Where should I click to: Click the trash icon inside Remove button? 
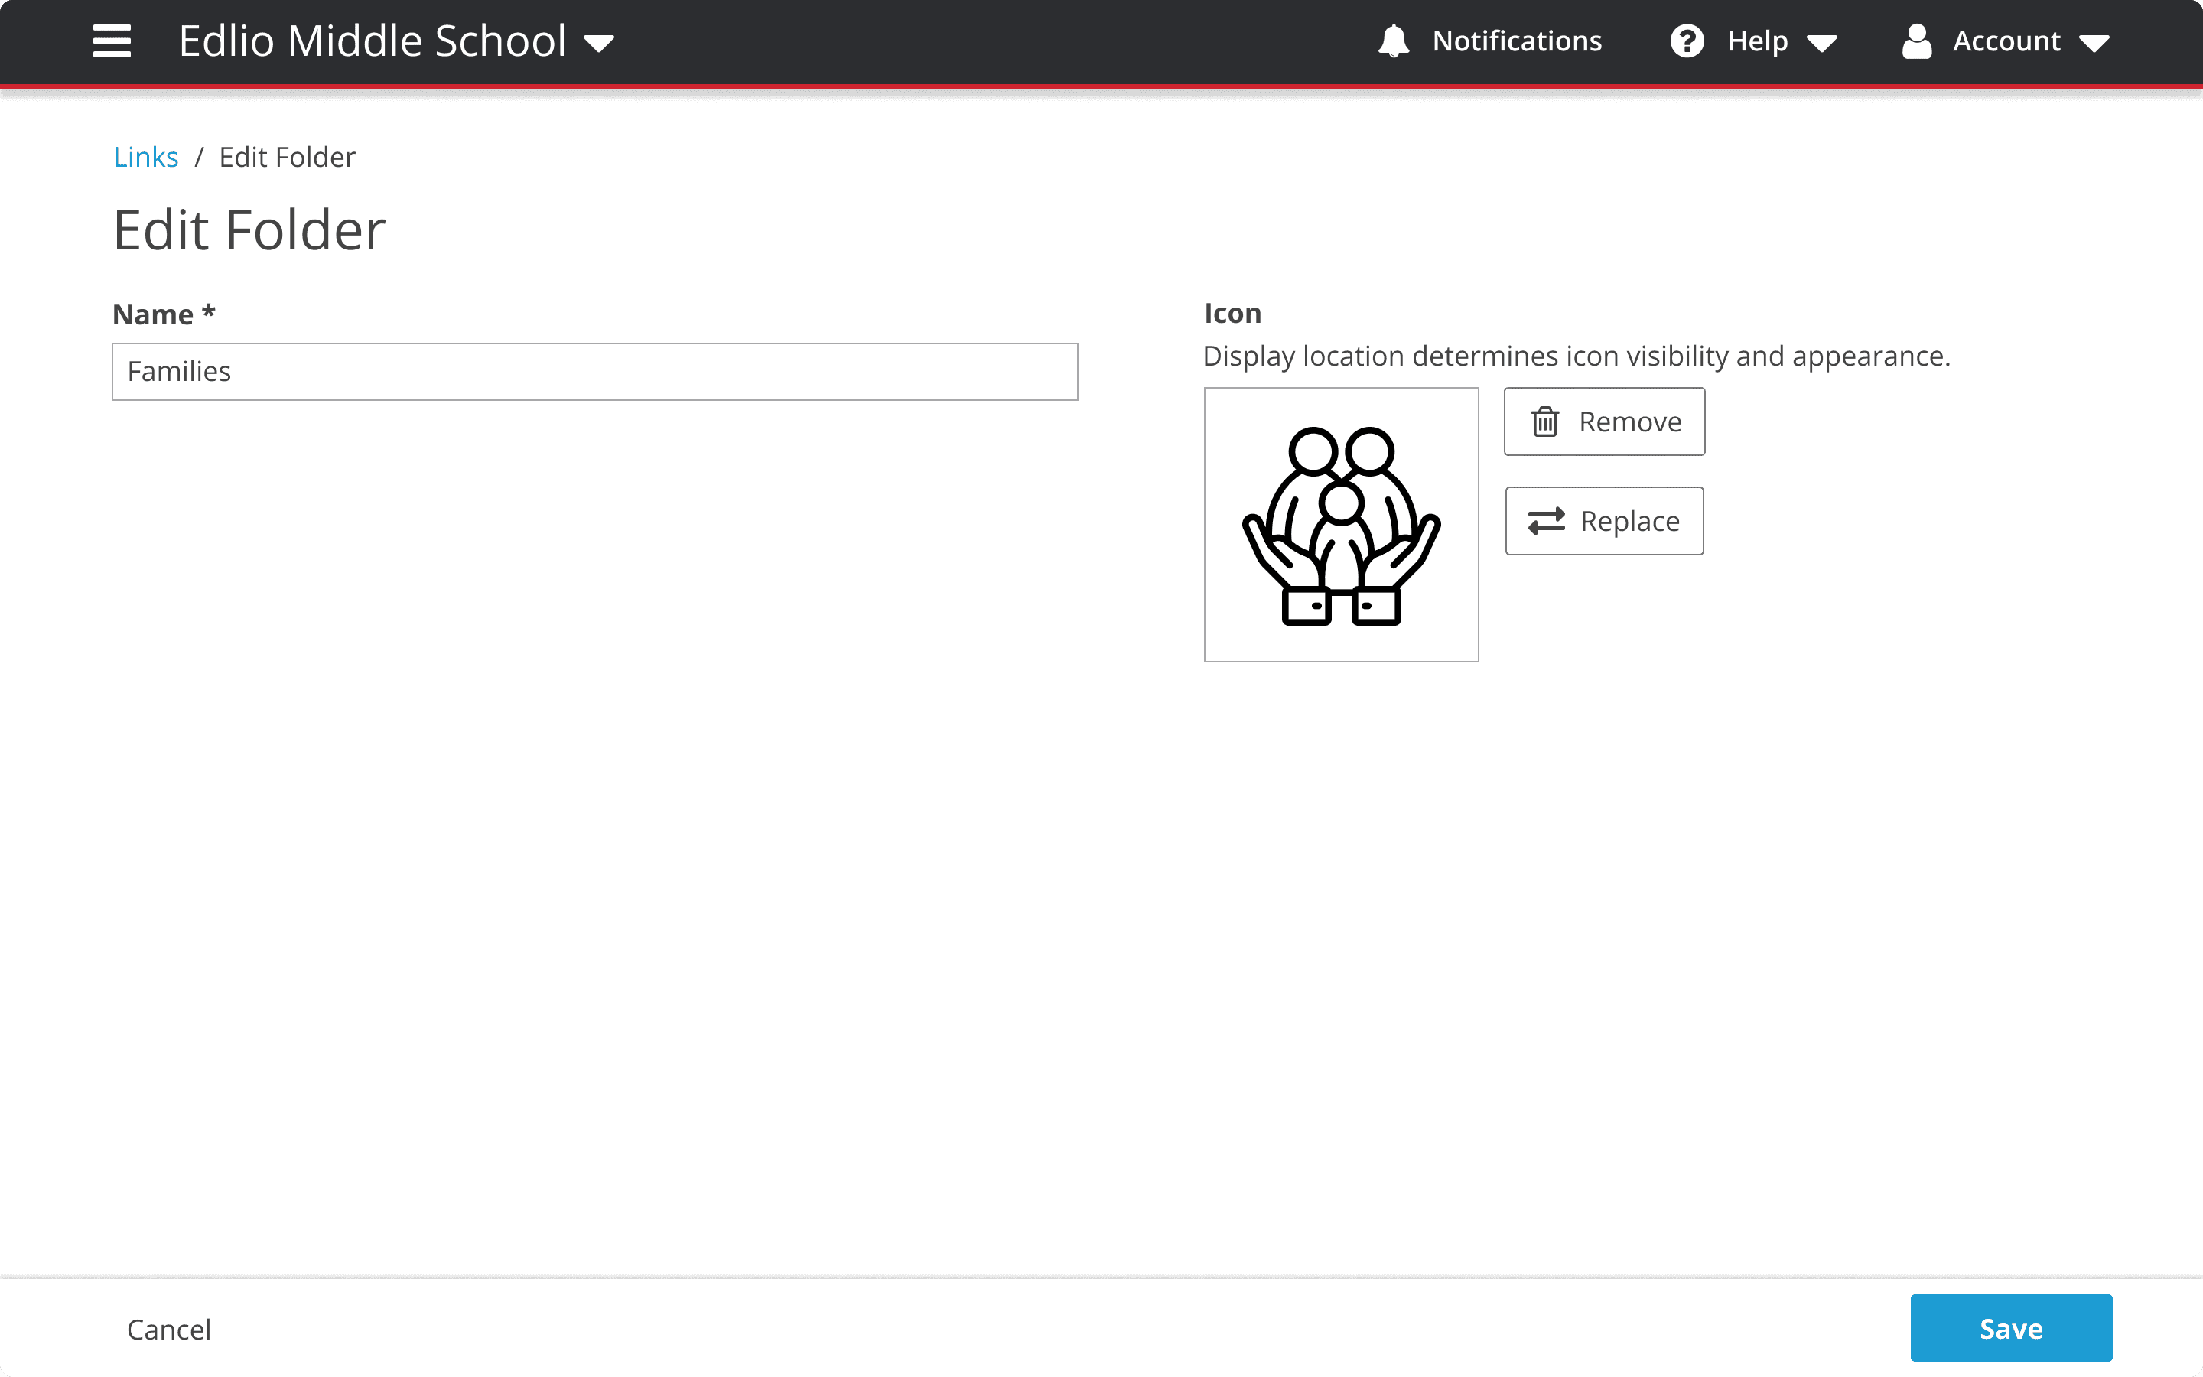point(1547,421)
